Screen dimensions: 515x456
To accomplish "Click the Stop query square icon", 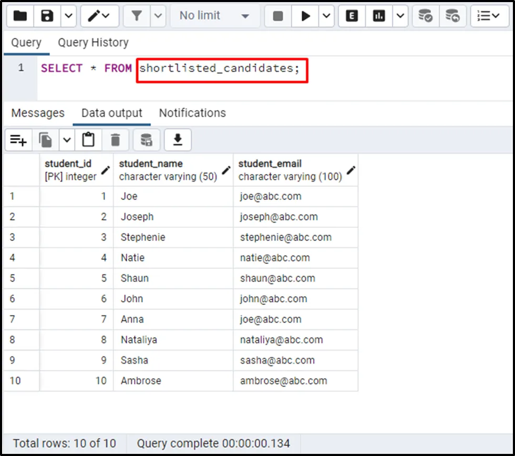I will point(278,16).
